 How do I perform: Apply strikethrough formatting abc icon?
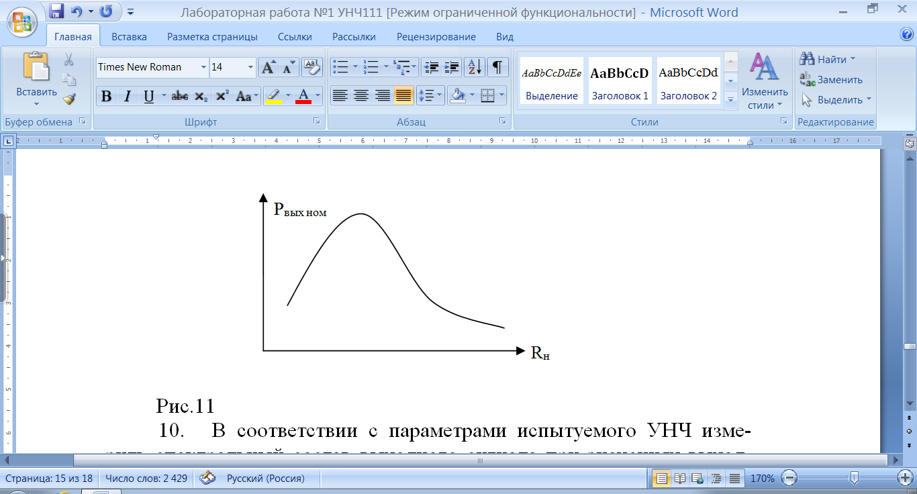pos(179,96)
